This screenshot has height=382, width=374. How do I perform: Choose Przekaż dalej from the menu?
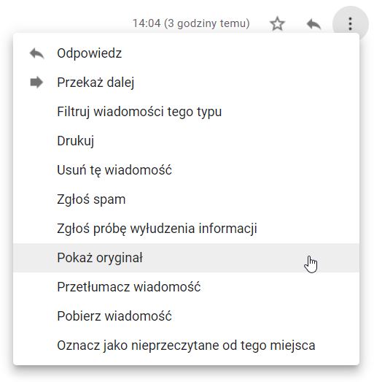click(96, 83)
